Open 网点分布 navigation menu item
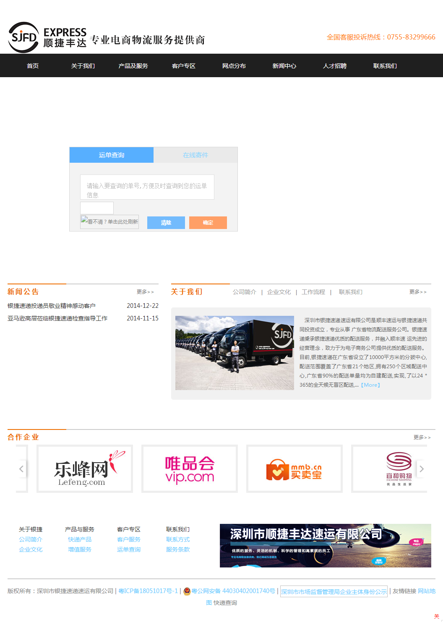Viewport: 443px width, 622px height. coord(234,66)
